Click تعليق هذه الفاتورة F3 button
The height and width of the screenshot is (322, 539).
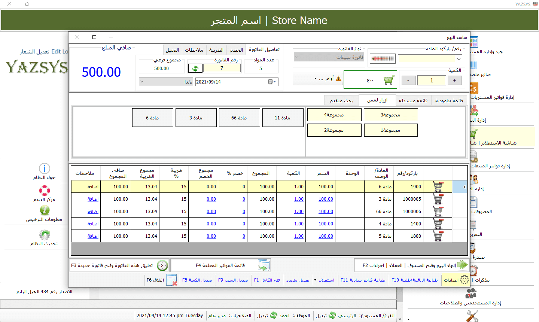click(119, 265)
